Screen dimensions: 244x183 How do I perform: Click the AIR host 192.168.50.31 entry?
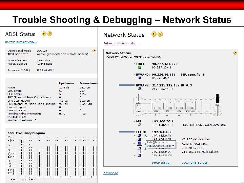point(162,125)
